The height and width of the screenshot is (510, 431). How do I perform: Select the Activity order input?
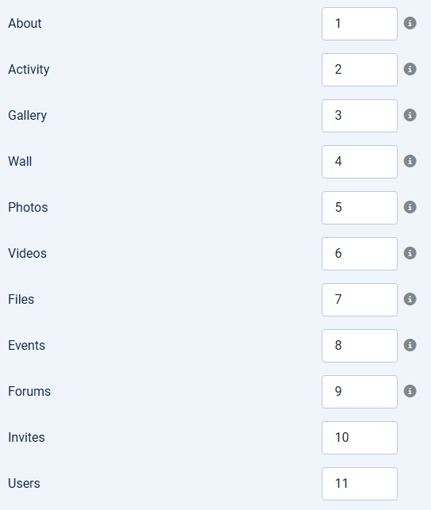pyautogui.click(x=360, y=70)
